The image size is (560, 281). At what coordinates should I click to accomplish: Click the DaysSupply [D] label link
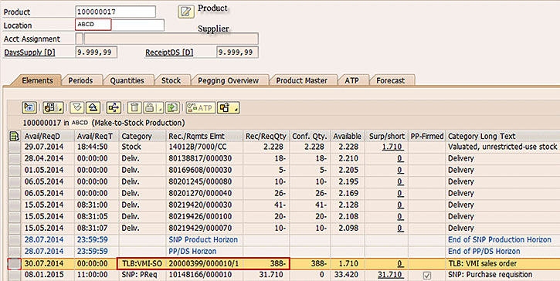(29, 52)
